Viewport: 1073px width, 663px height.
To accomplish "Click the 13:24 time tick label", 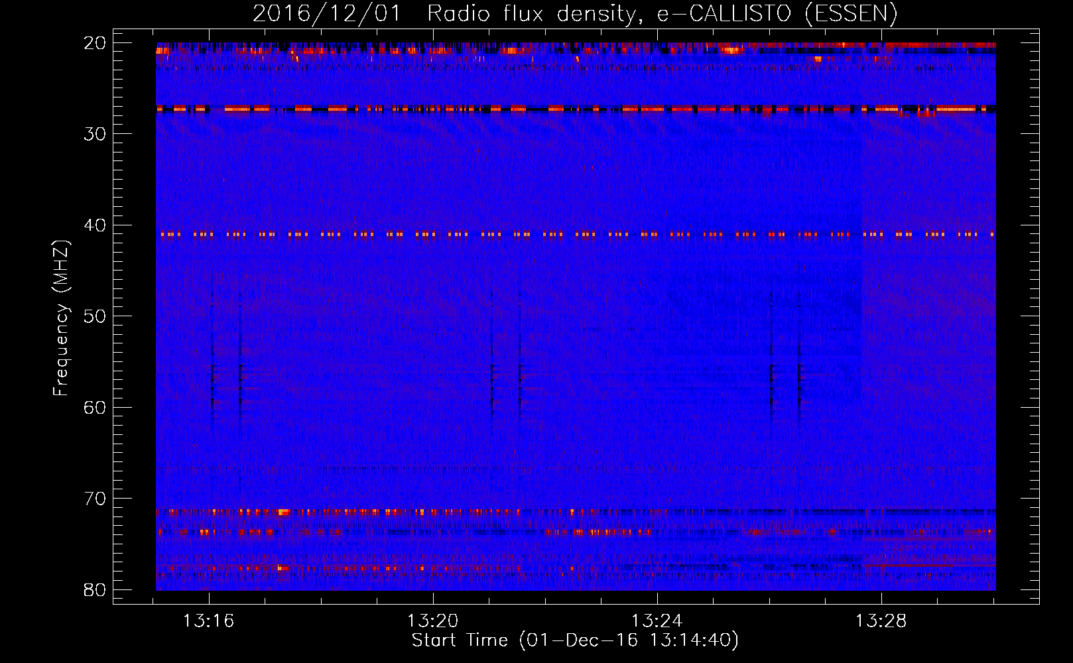I will tap(657, 621).
